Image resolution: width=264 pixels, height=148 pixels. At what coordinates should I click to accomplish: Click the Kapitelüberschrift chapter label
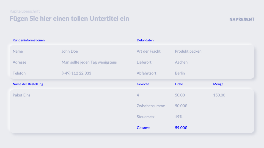pyautogui.click(x=25, y=11)
